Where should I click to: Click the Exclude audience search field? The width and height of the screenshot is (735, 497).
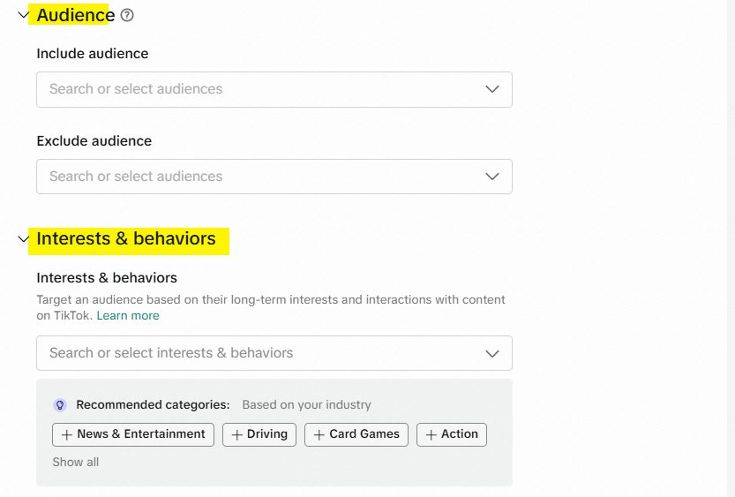pos(256,177)
